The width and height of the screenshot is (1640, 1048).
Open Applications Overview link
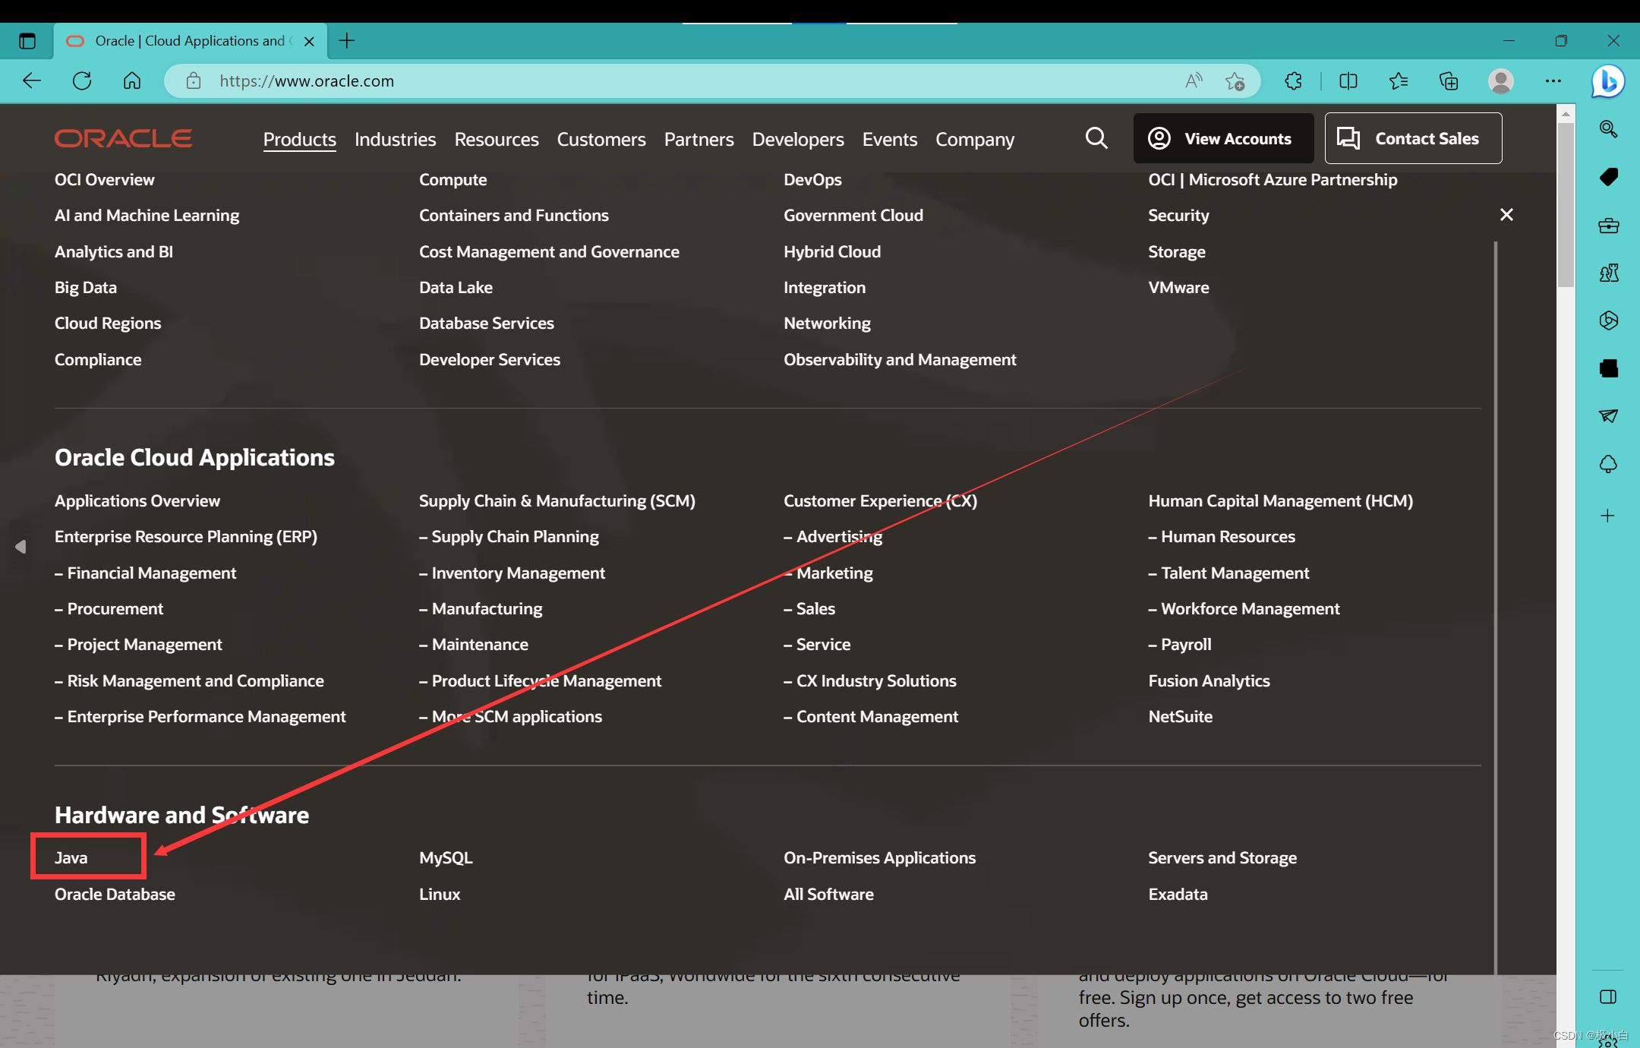137,501
